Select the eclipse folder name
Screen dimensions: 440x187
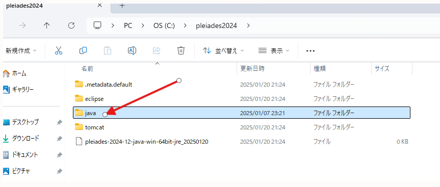point(94,99)
